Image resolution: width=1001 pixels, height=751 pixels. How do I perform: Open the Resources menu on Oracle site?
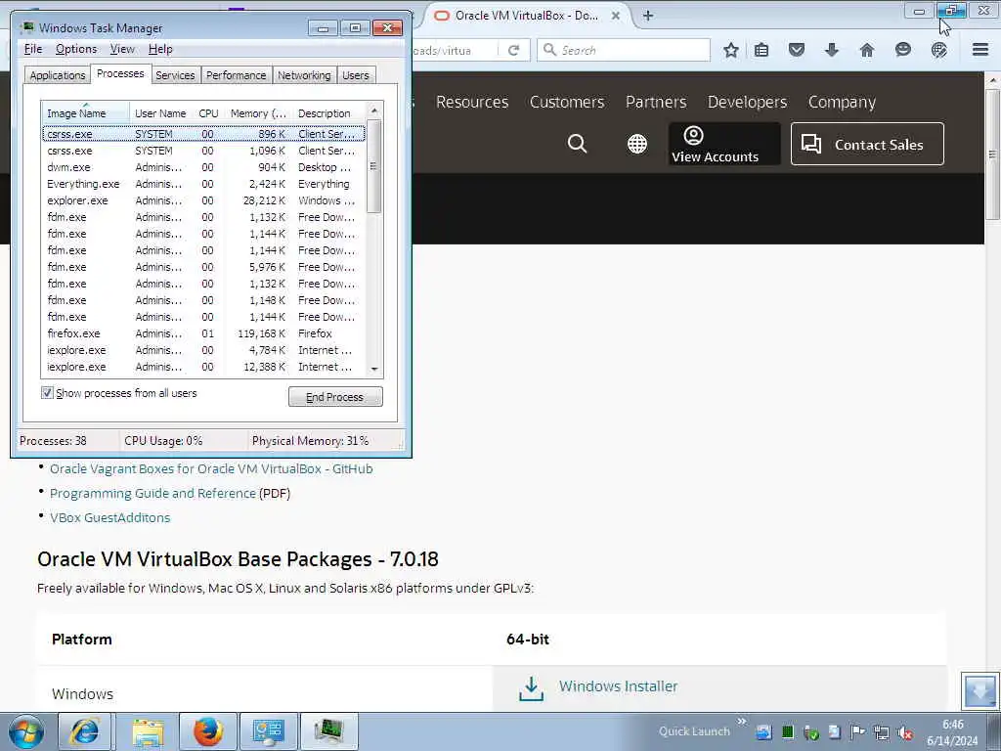(472, 102)
